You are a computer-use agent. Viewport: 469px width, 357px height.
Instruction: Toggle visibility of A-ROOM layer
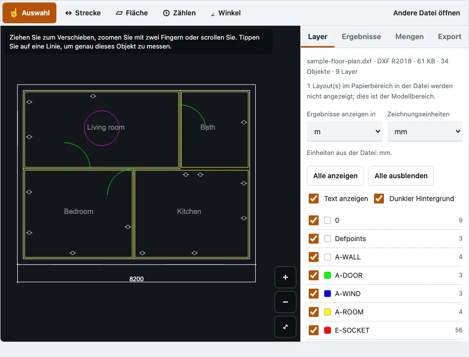pyautogui.click(x=314, y=312)
